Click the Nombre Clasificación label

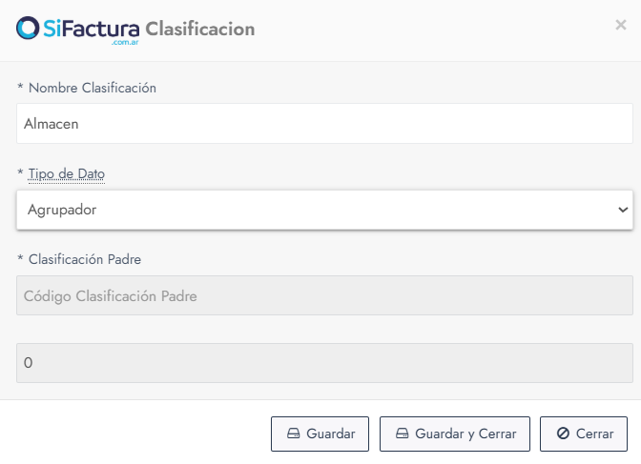(93, 88)
